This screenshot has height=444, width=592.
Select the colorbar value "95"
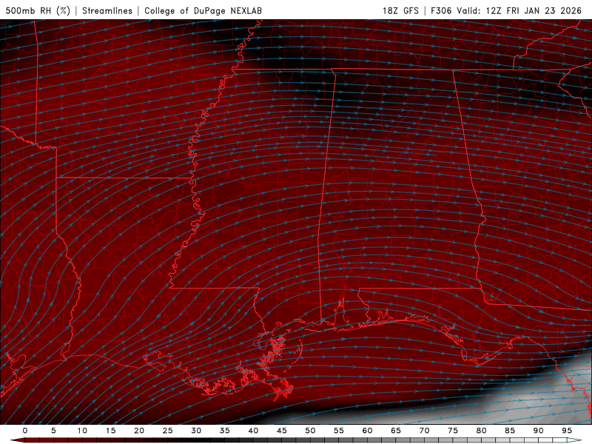coord(567,431)
